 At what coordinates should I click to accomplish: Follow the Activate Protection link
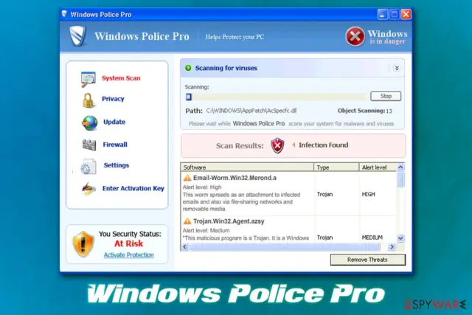coord(128,255)
